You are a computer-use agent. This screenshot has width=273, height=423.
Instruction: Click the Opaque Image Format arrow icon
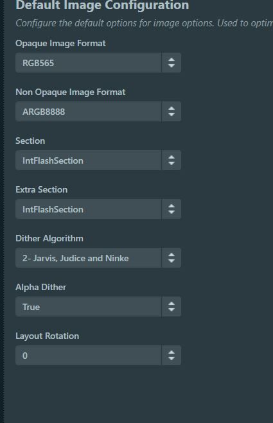[172, 63]
